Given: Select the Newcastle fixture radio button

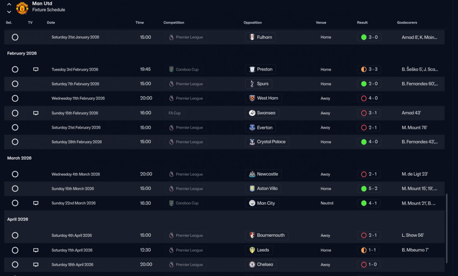Looking at the screenshot, I should pos(15,174).
